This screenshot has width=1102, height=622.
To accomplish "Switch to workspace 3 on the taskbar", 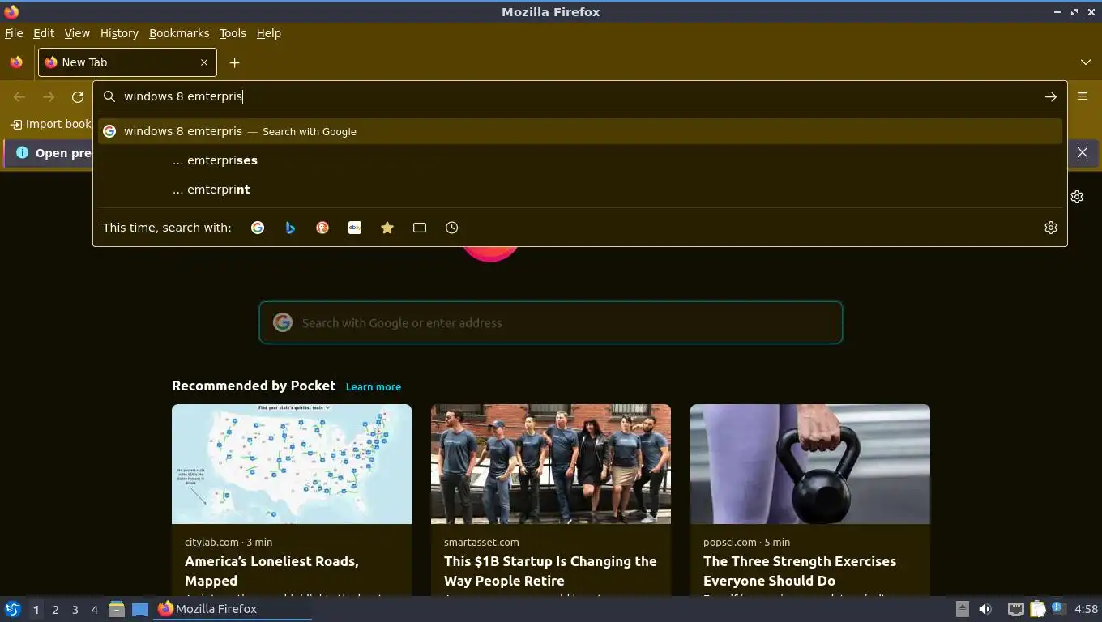I will pos(75,609).
